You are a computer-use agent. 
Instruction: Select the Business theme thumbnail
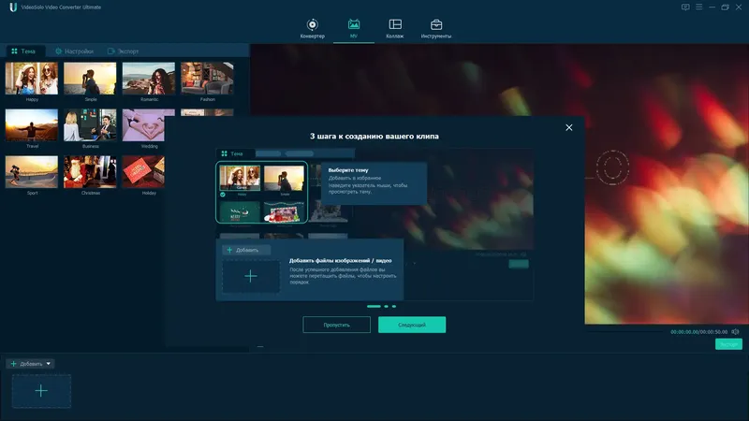(90, 125)
